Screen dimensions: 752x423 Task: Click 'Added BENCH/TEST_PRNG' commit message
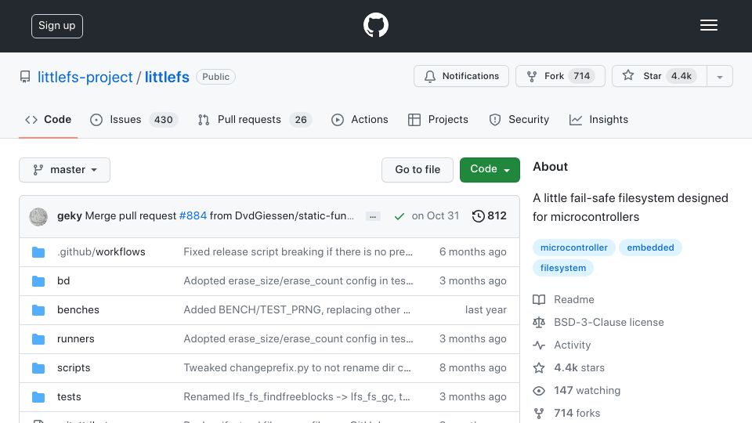point(297,310)
